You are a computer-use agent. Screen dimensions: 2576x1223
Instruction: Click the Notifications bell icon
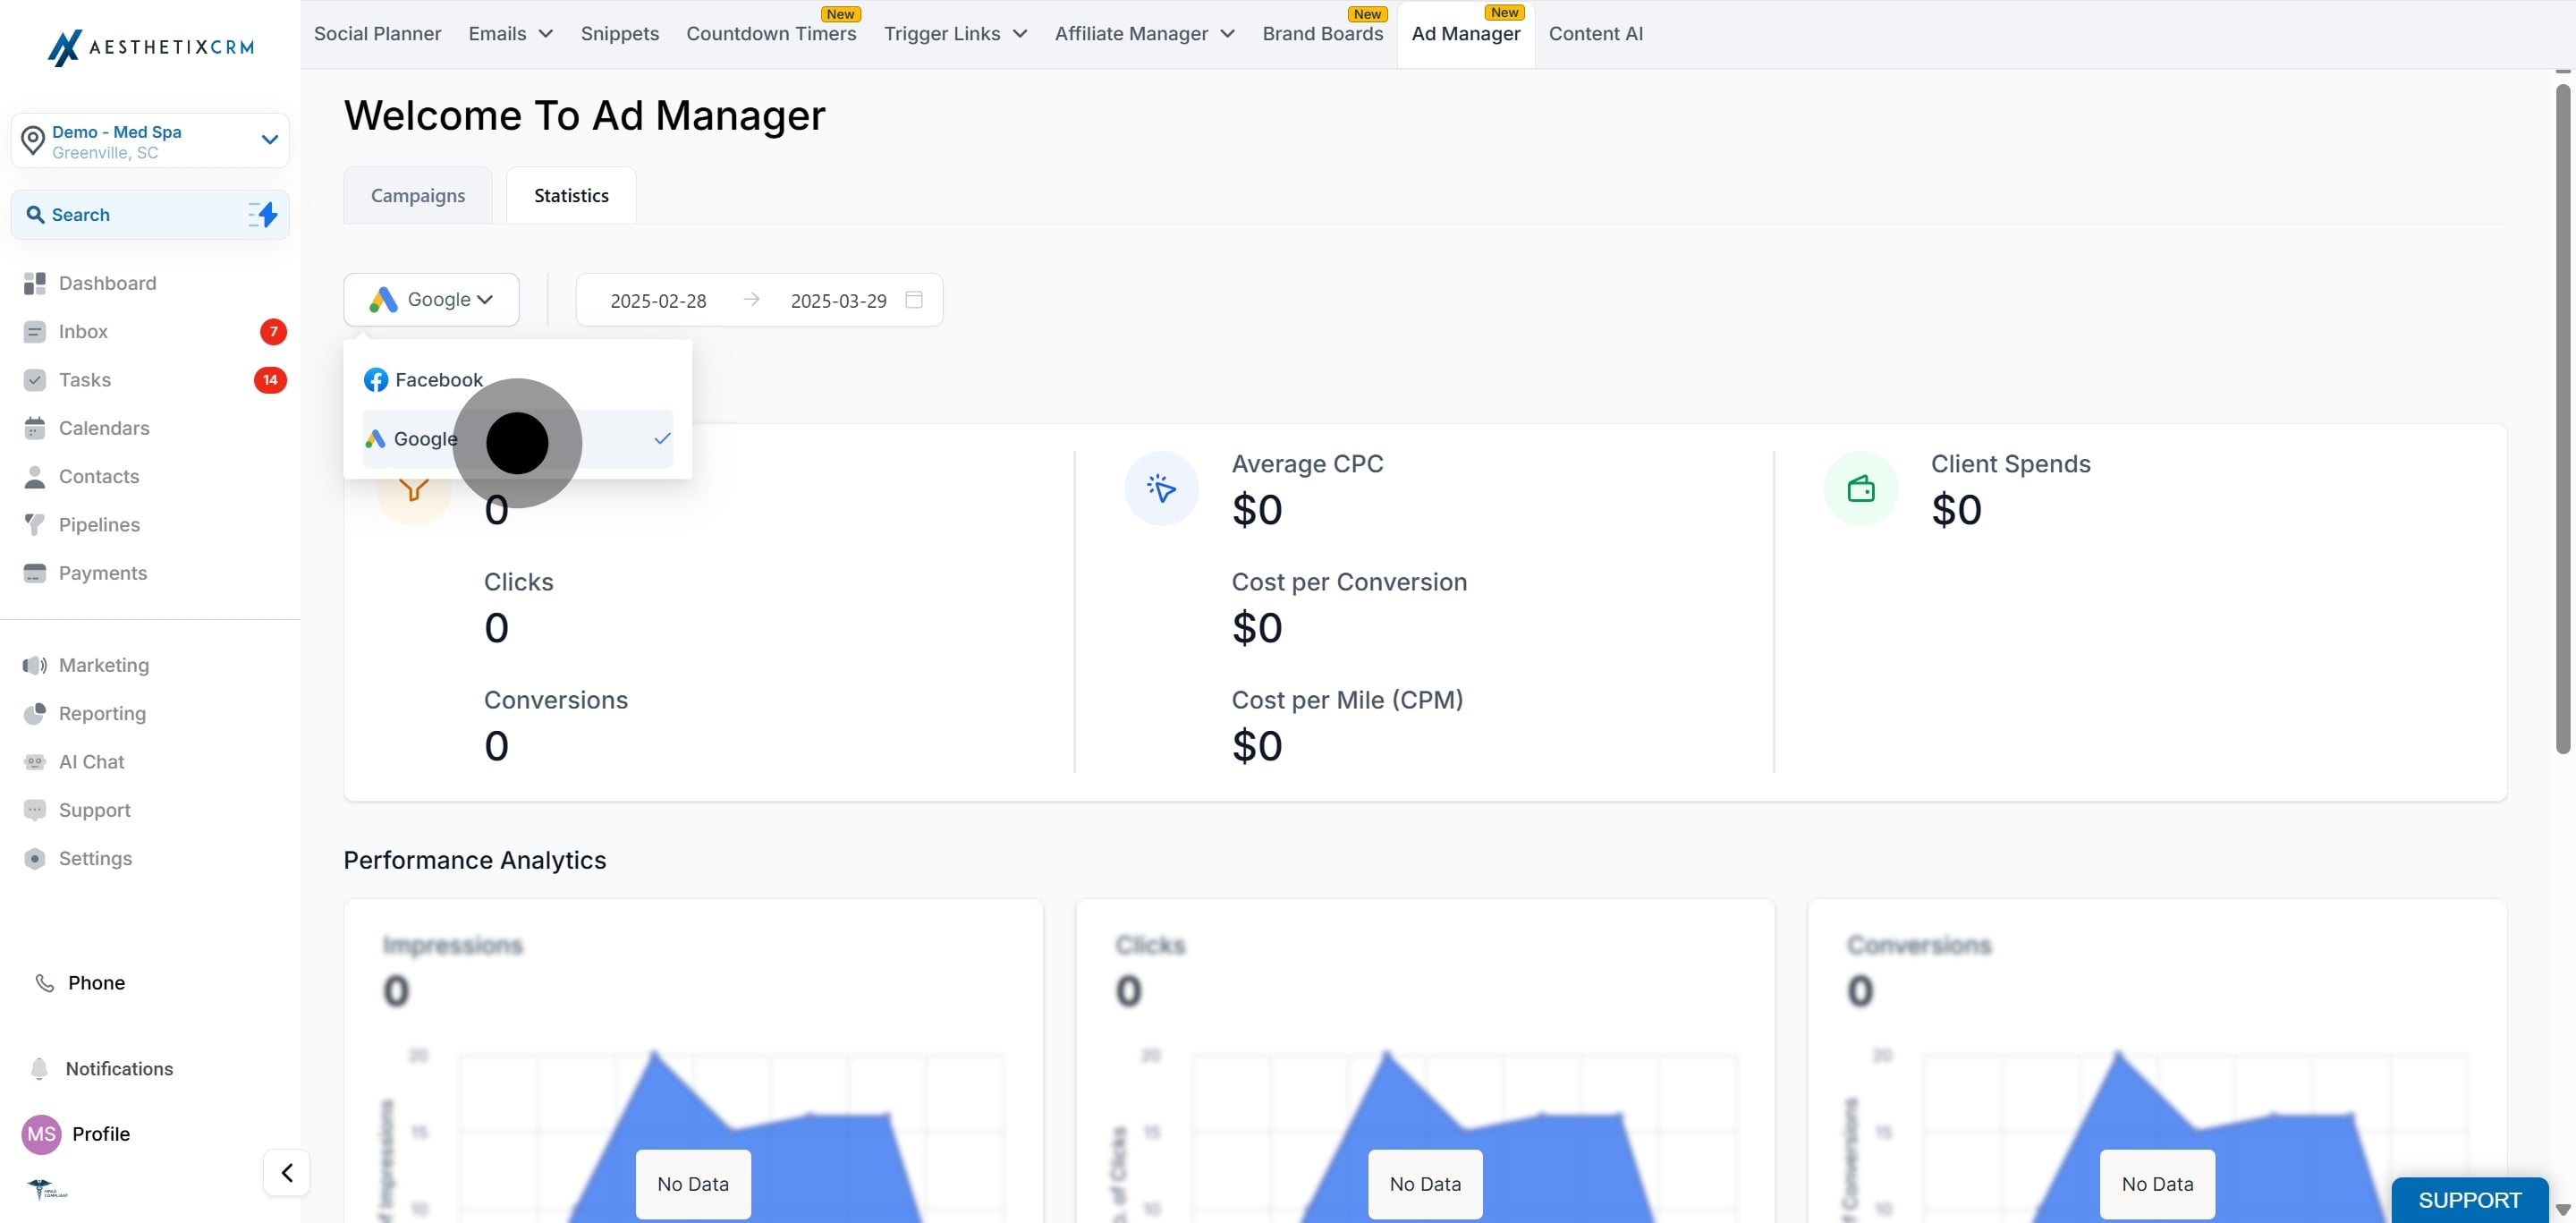coord(39,1069)
